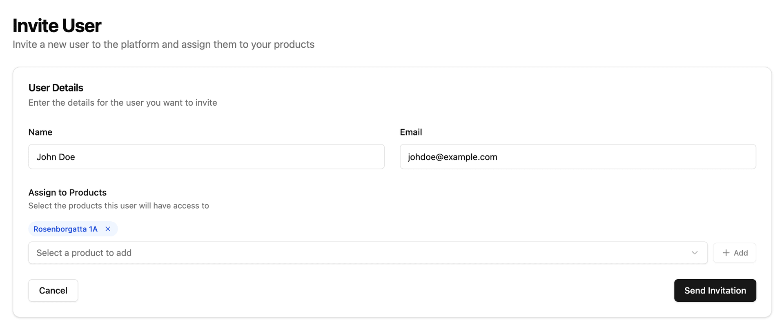Click the chevron arrow in product selector
This screenshot has width=784, height=327.
[x=695, y=253]
